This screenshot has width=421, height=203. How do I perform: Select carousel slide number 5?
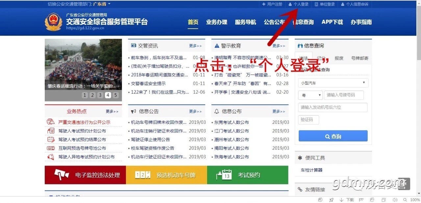click(x=115, y=95)
